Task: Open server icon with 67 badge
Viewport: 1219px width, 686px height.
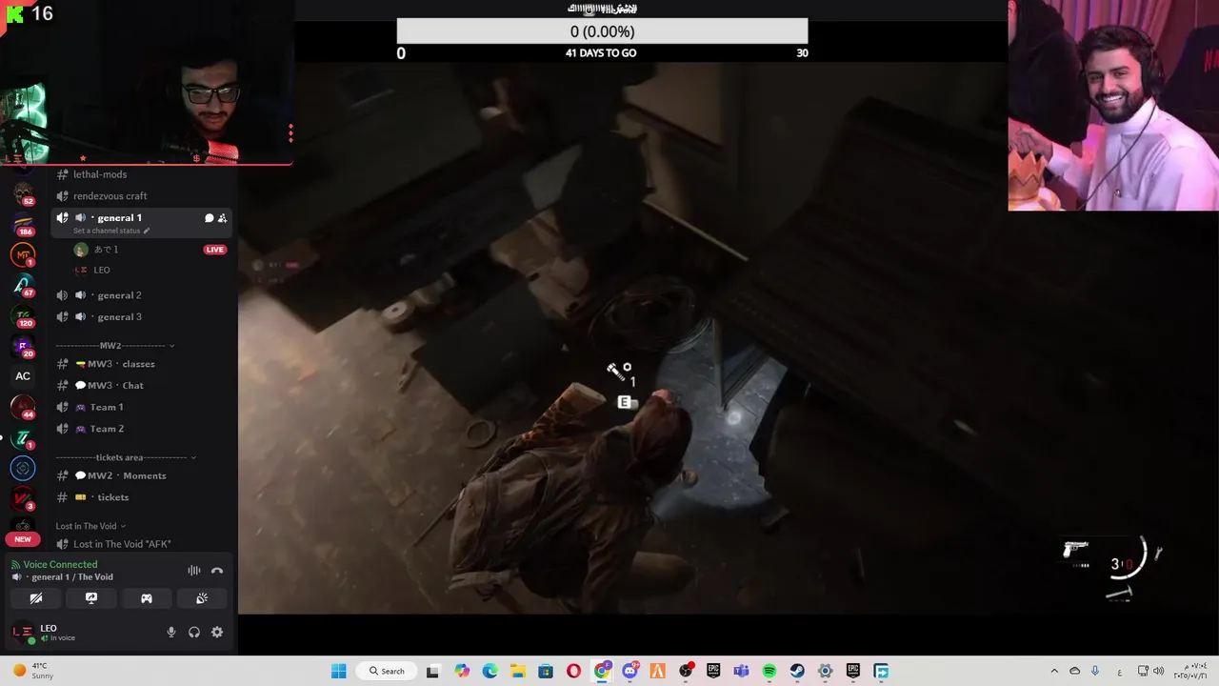Action: click(23, 285)
